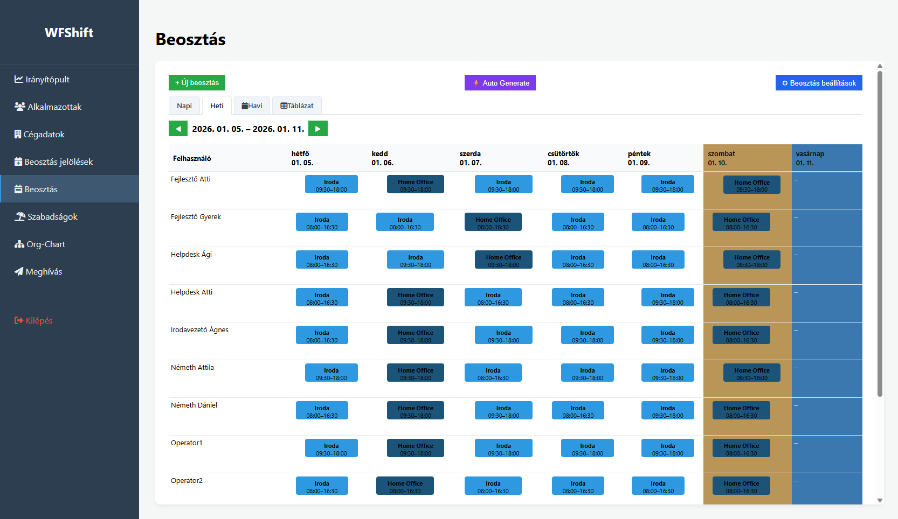Switch to the Havi calendar tab
This screenshot has width=898, height=519.
click(252, 106)
